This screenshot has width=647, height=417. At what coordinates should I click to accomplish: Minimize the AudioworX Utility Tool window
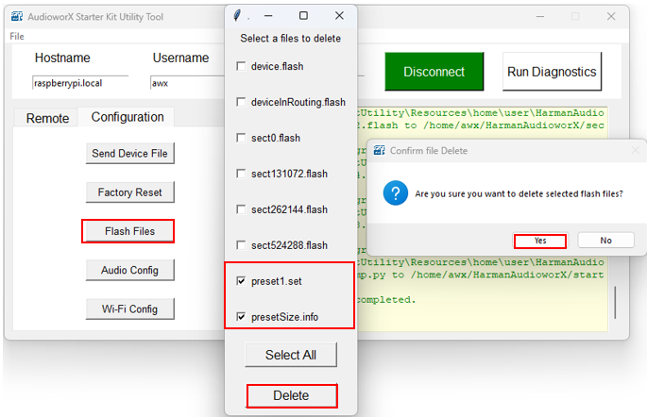tap(540, 16)
